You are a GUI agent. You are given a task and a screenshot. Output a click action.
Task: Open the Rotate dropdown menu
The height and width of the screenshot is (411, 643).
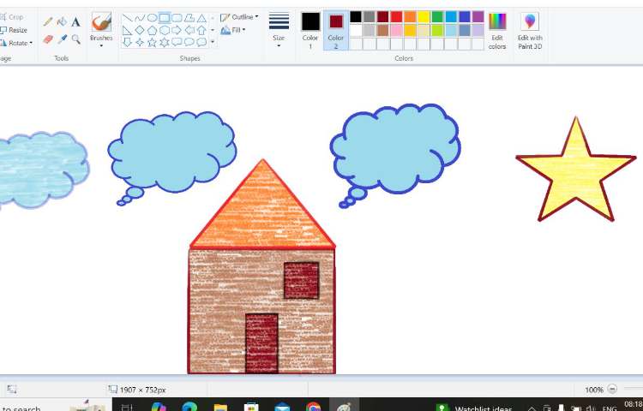(19, 43)
